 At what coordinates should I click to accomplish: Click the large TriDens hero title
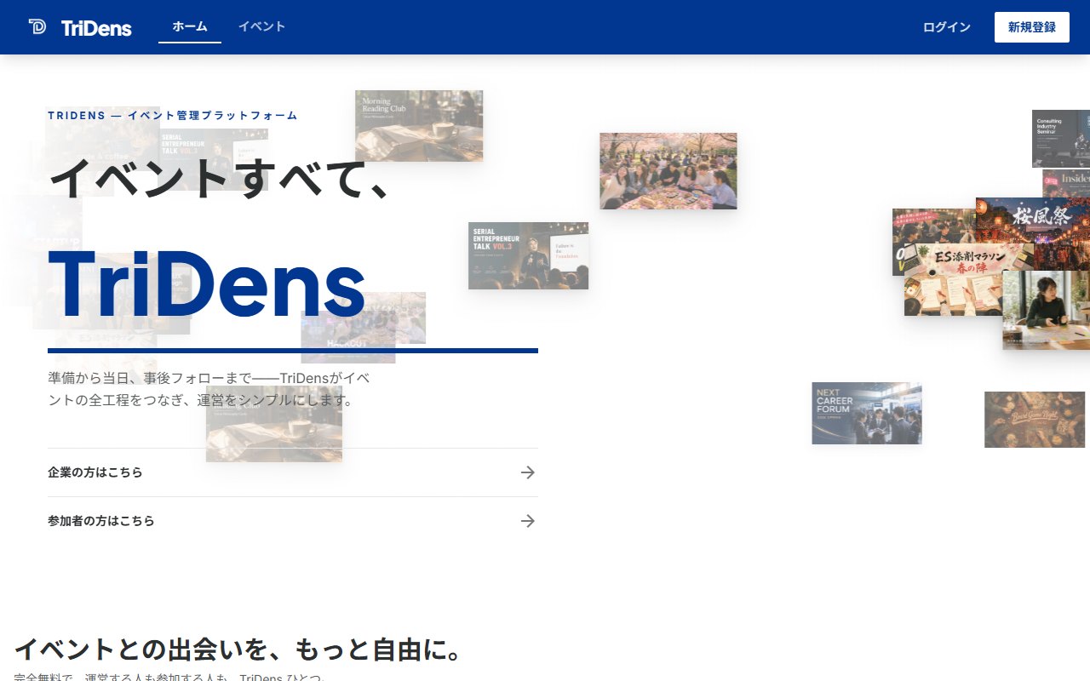click(x=207, y=285)
